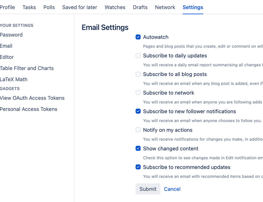The height and width of the screenshot is (202, 263).
Task: Open Password settings in sidebar
Action: (x=11, y=35)
